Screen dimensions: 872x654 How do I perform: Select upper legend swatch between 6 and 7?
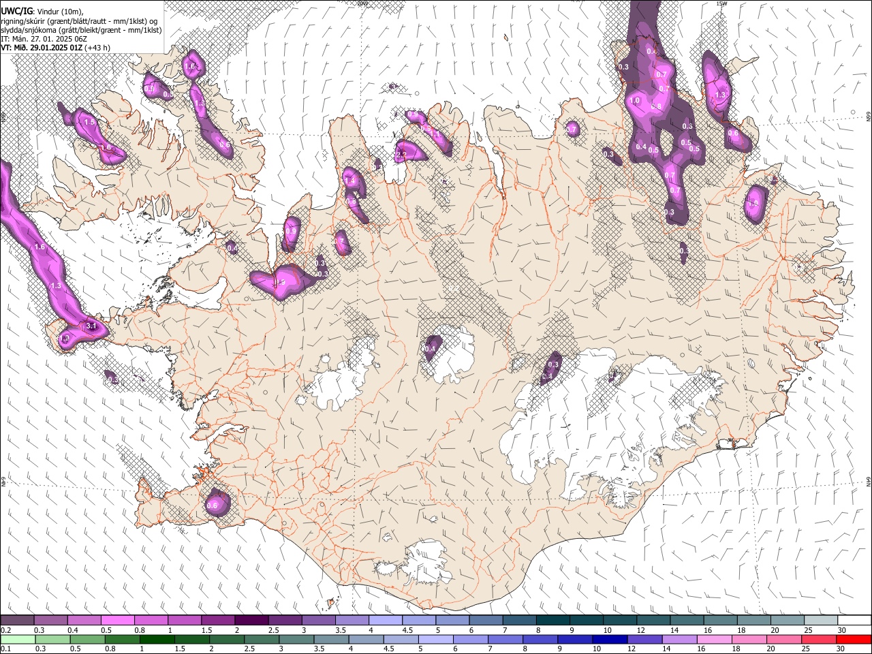coord(486,620)
